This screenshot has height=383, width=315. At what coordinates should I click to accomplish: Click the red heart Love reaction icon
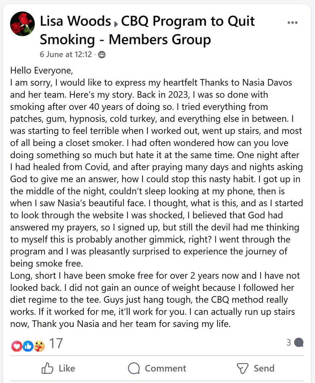pyautogui.click(x=16, y=346)
